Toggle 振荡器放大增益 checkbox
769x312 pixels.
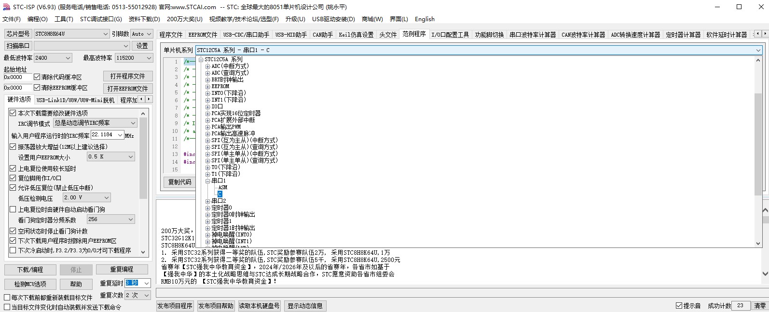click(x=13, y=147)
